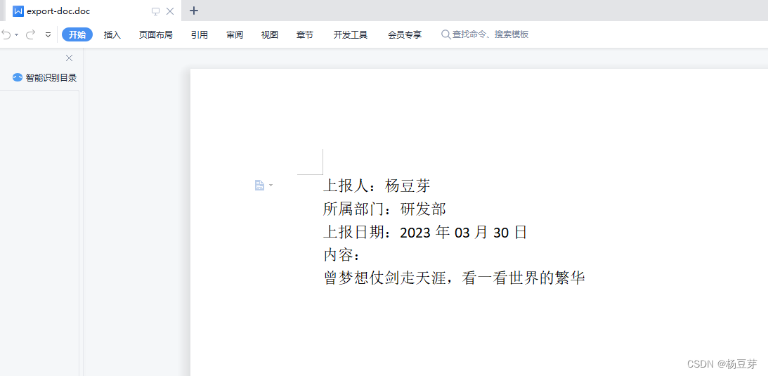Click the search magnifier icon
Viewport: 768px width, 376px height.
pos(445,34)
